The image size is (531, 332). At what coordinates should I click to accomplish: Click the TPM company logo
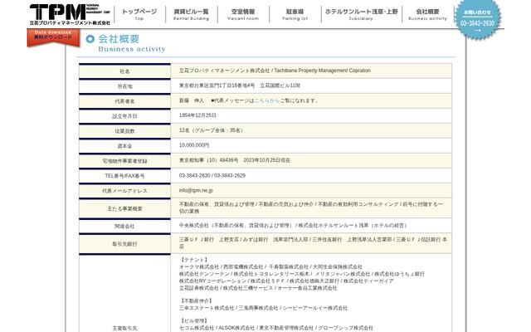coord(70,15)
